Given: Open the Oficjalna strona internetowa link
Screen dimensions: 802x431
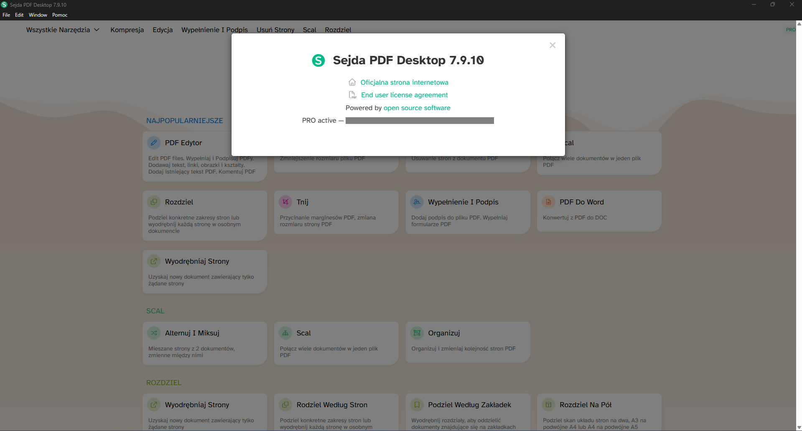Looking at the screenshot, I should coord(405,82).
